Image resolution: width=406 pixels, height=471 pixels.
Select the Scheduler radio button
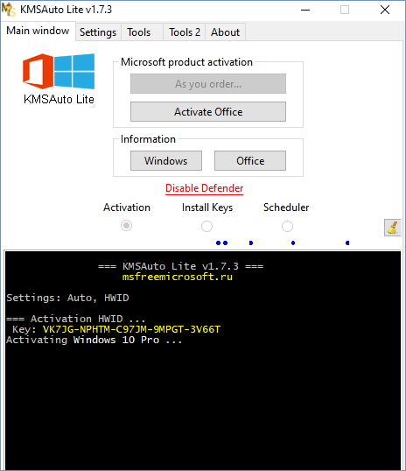pos(287,226)
